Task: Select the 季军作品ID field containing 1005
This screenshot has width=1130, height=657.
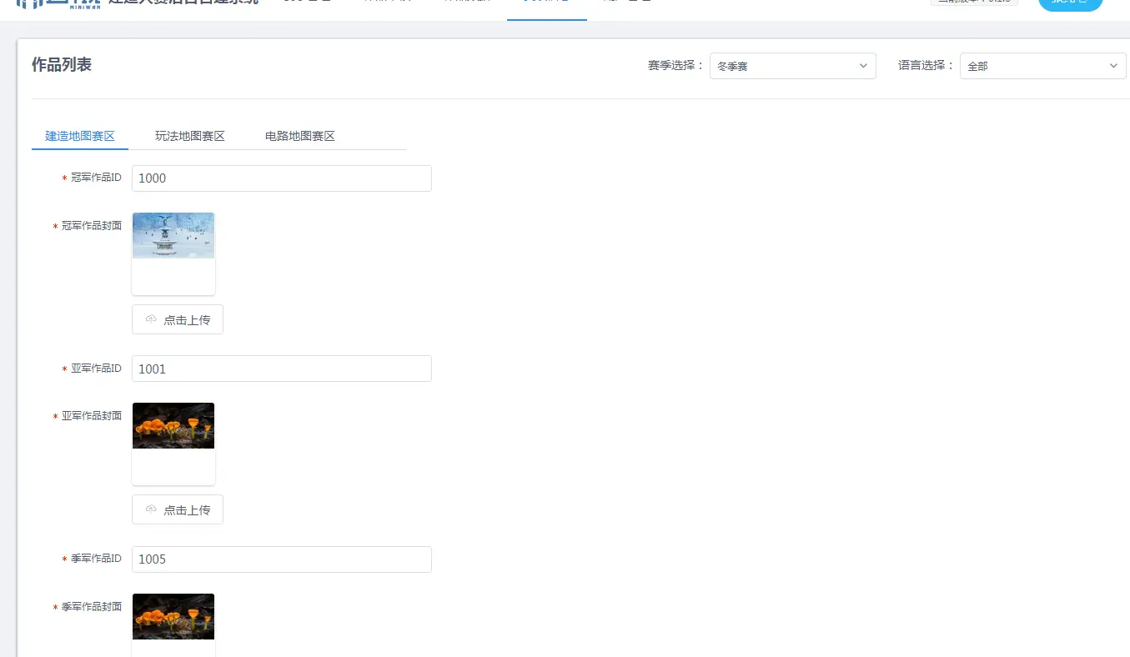Action: [282, 559]
